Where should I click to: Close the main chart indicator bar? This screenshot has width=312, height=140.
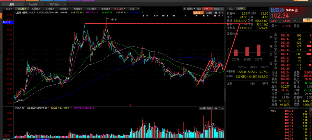click(x=222, y=13)
